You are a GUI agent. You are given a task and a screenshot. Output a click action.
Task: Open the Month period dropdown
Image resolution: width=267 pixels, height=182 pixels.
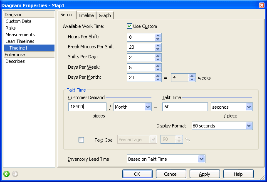click(147, 107)
